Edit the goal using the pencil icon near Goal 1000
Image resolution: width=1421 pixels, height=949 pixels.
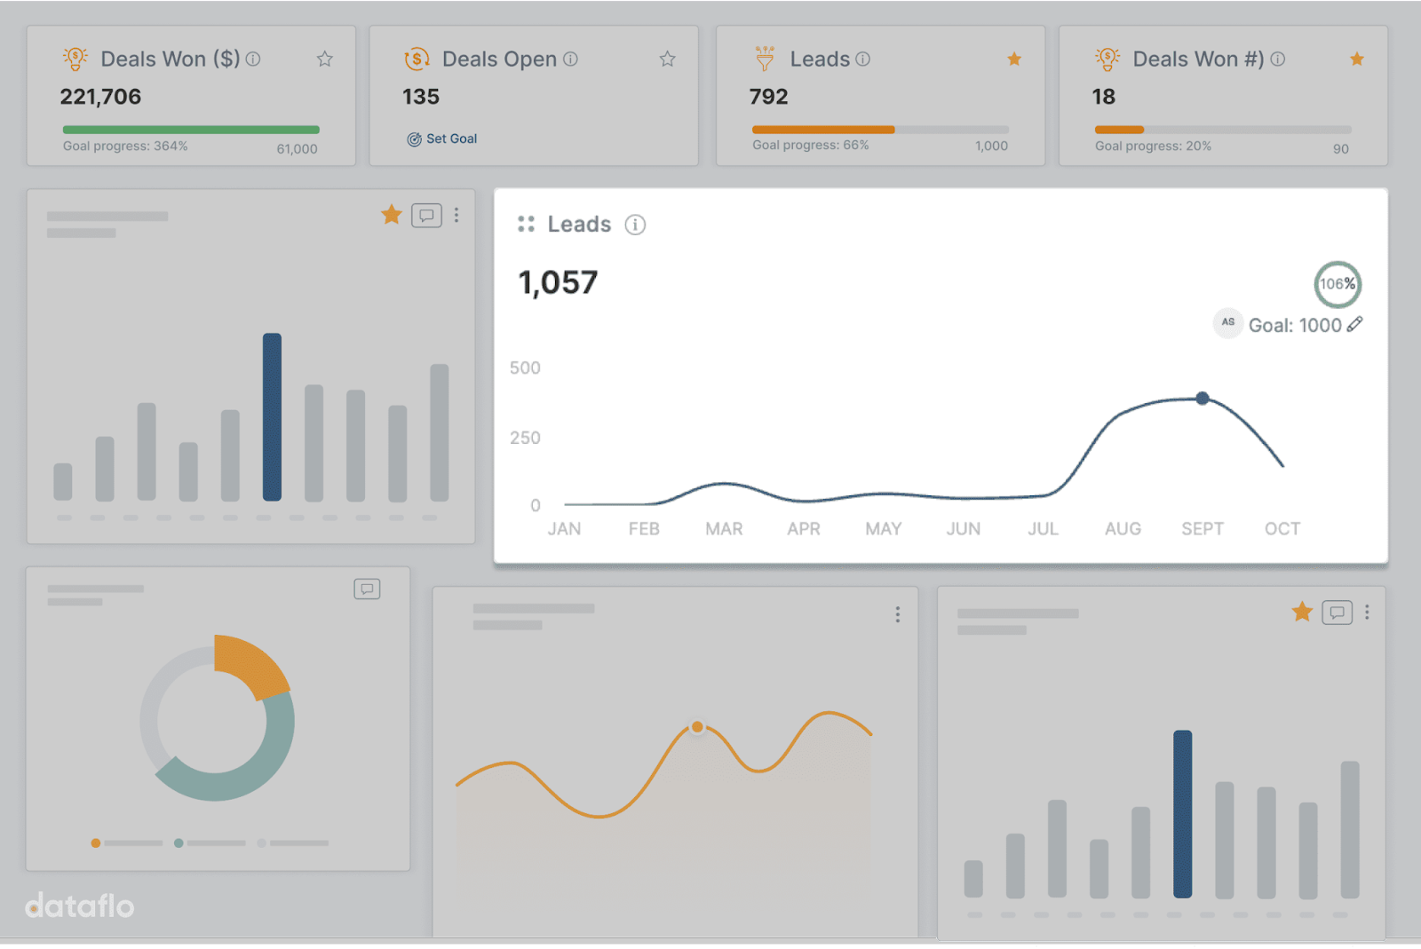coord(1356,325)
